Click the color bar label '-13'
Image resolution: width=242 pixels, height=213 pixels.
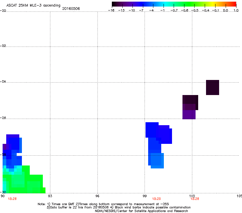coord(121,10)
